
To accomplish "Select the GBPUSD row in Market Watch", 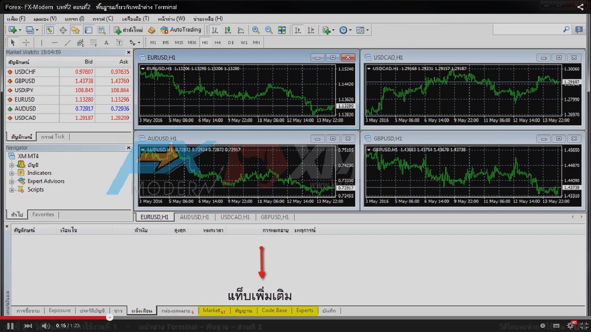I will pos(67,81).
